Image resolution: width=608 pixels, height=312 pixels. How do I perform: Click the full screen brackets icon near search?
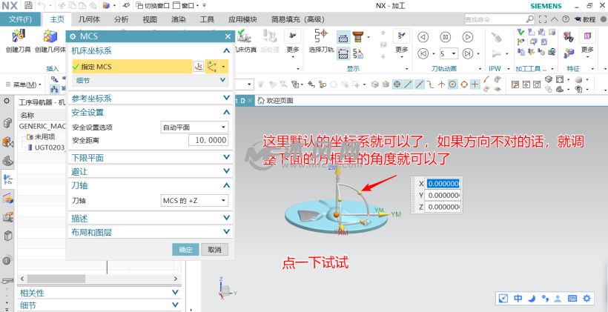click(543, 19)
